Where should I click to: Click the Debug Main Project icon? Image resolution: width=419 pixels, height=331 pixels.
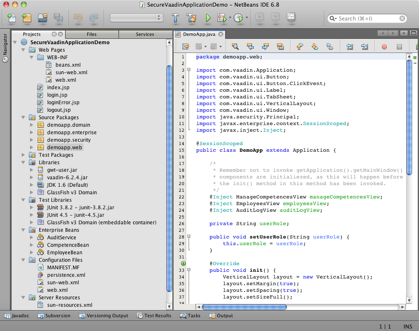click(x=222, y=18)
